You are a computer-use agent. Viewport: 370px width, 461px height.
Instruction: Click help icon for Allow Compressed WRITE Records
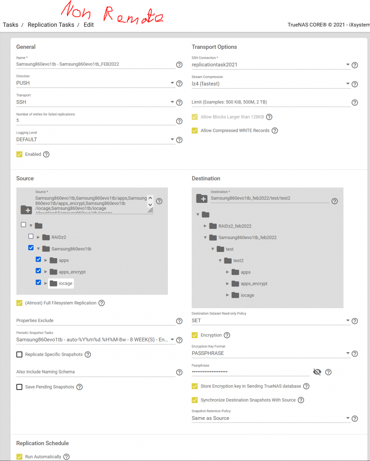coord(274,131)
